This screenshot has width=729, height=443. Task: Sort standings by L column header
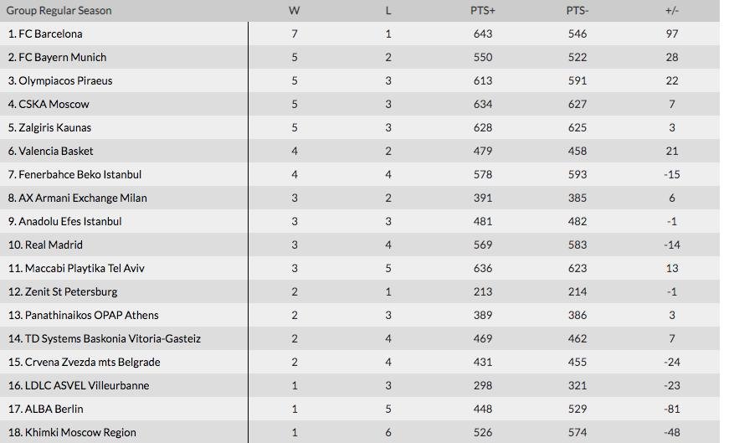pos(388,11)
